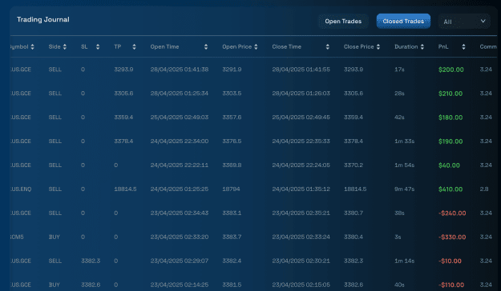Click open price 3376.5
The height and width of the screenshot is (291, 501).
click(x=232, y=142)
